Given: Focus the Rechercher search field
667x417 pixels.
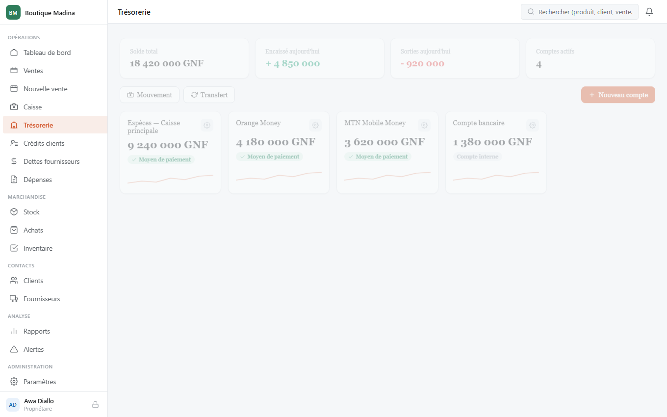Looking at the screenshot, I should (580, 12).
